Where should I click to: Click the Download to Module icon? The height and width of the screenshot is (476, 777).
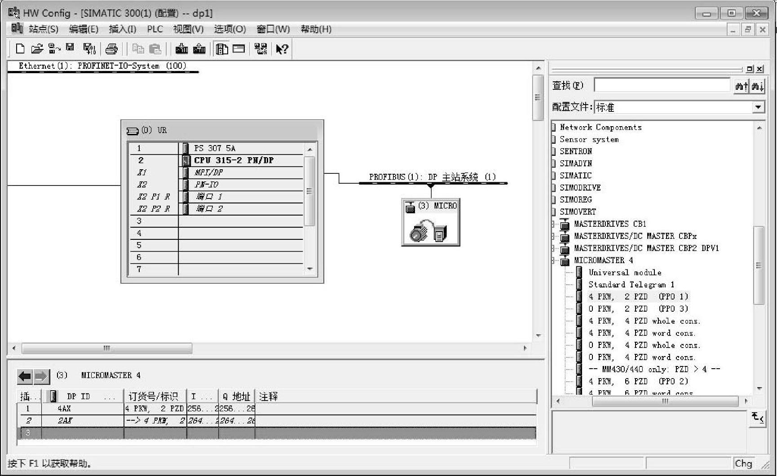coord(181,48)
